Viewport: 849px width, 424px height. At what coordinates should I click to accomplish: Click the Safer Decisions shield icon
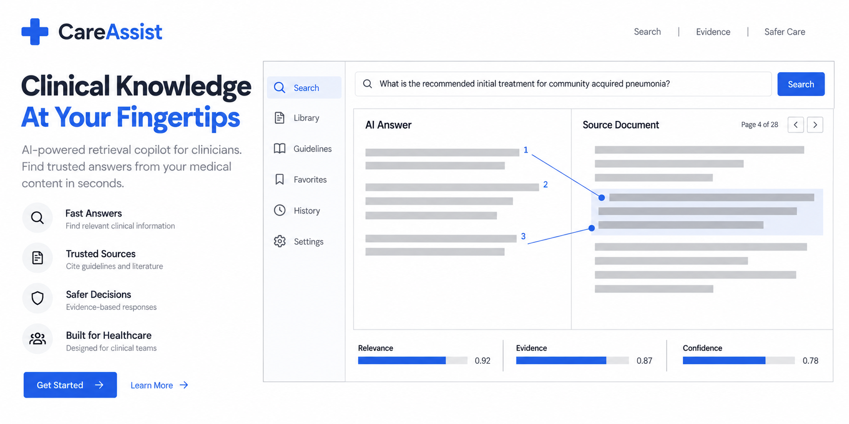(37, 298)
